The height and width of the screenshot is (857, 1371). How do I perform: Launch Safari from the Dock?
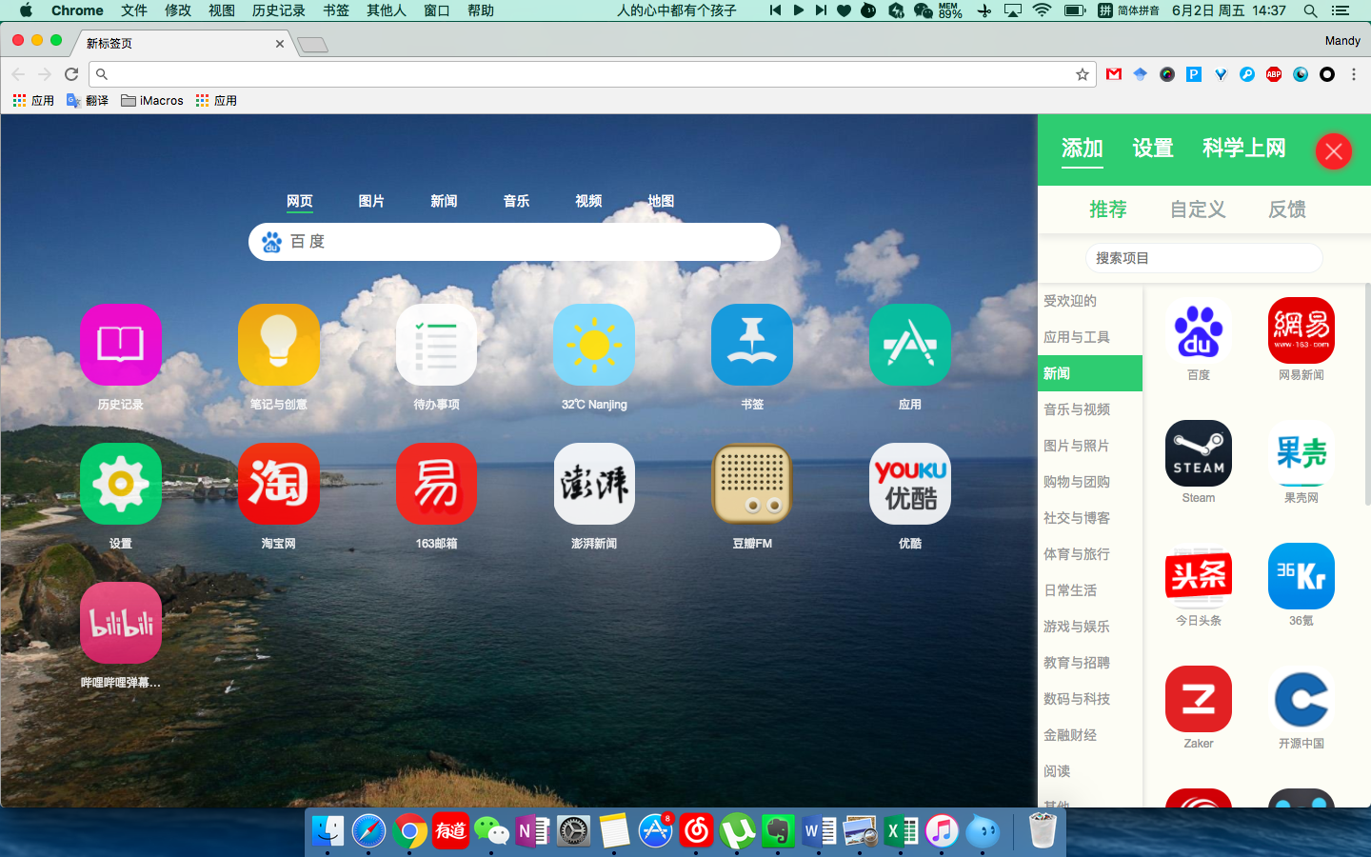pyautogui.click(x=368, y=831)
